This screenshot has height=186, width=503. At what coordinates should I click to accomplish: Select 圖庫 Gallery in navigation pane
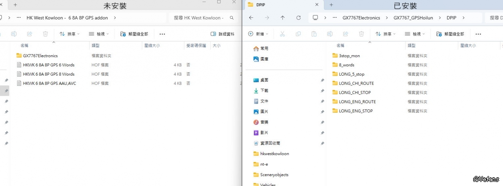click(261, 59)
